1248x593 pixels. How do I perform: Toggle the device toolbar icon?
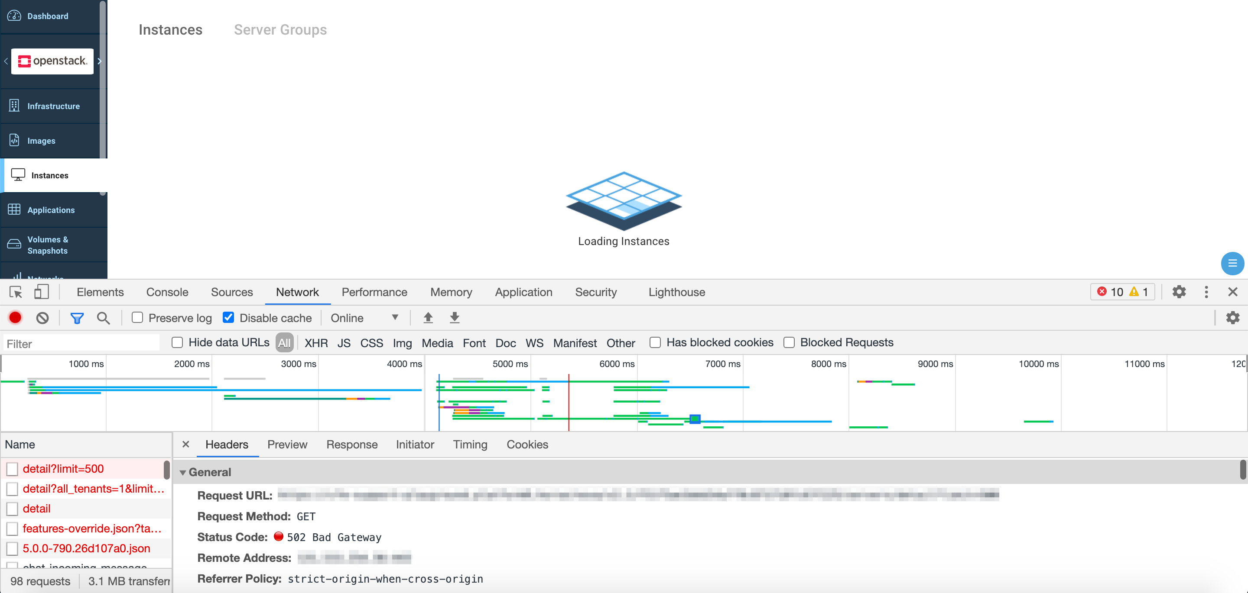[x=42, y=292]
